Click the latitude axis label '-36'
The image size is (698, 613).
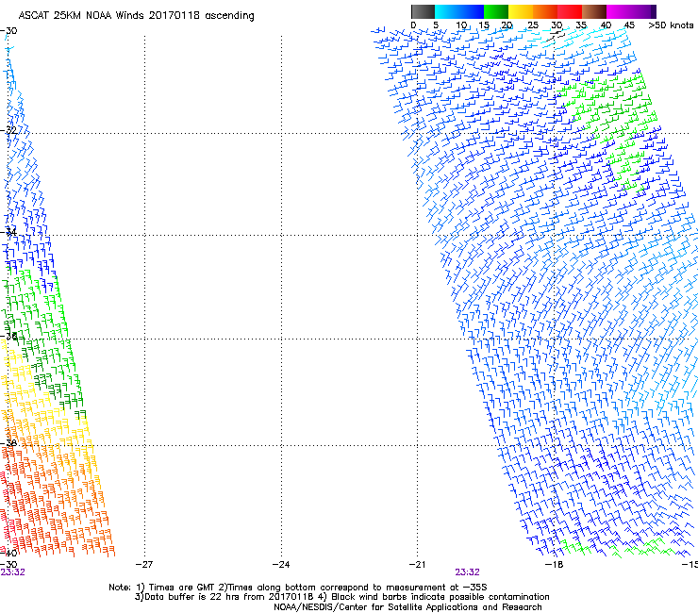pos(8,336)
